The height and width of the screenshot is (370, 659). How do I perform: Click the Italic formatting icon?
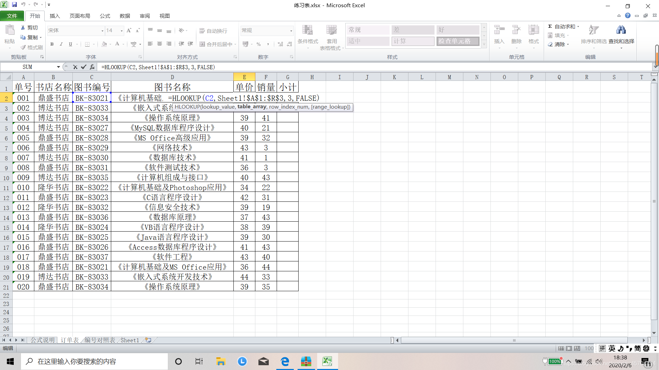coord(61,44)
